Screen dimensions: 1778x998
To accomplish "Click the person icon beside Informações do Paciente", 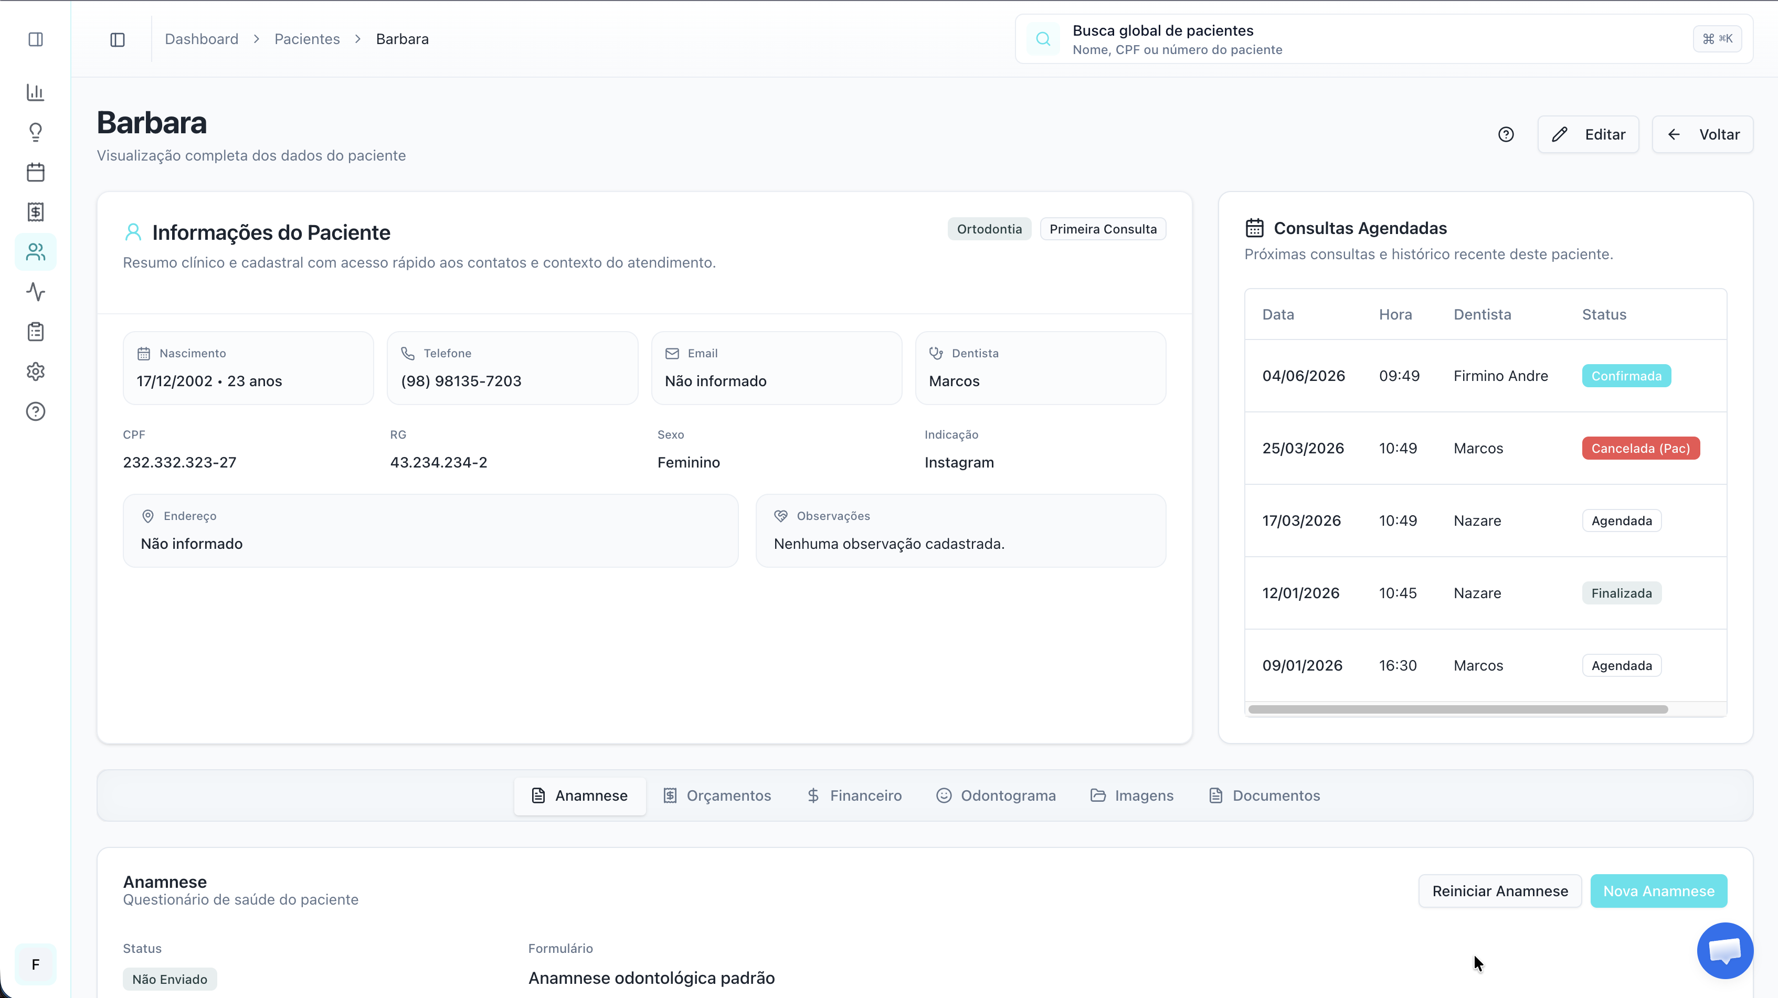I will coord(133,232).
